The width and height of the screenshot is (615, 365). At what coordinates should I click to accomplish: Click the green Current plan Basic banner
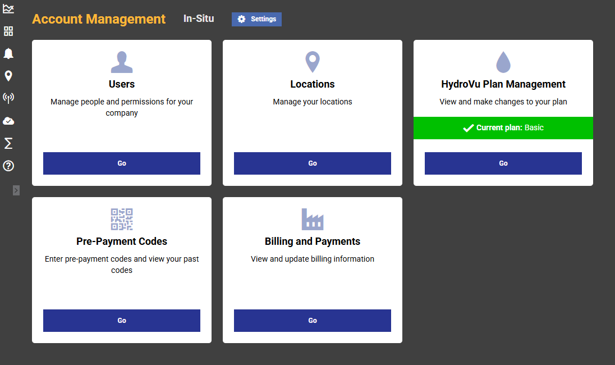pos(503,128)
